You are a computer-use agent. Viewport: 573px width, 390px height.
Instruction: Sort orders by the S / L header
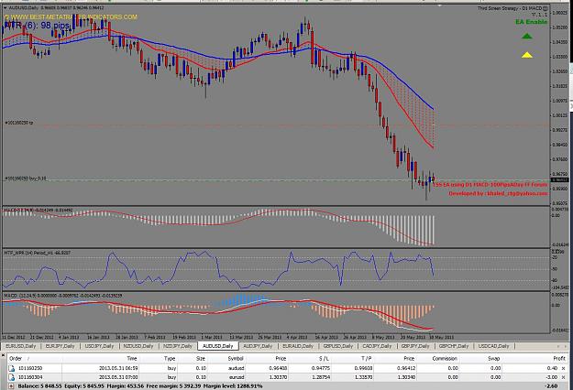323,359
